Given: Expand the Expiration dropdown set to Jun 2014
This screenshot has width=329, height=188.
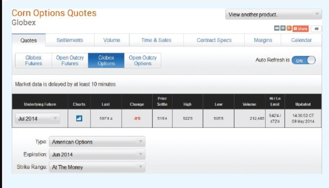Looking at the screenshot, I should point(96,154).
